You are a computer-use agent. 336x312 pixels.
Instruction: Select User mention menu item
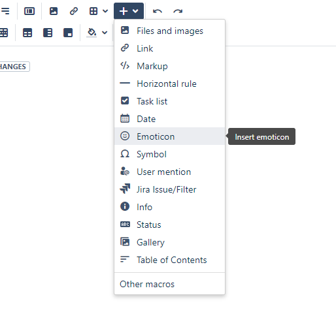click(169, 172)
